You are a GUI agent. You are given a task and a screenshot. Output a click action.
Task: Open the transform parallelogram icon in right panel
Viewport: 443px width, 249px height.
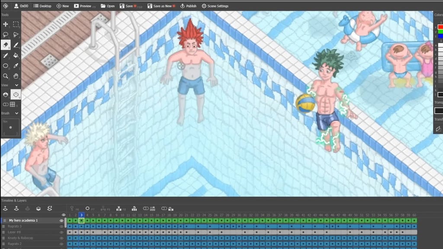pyautogui.click(x=438, y=129)
